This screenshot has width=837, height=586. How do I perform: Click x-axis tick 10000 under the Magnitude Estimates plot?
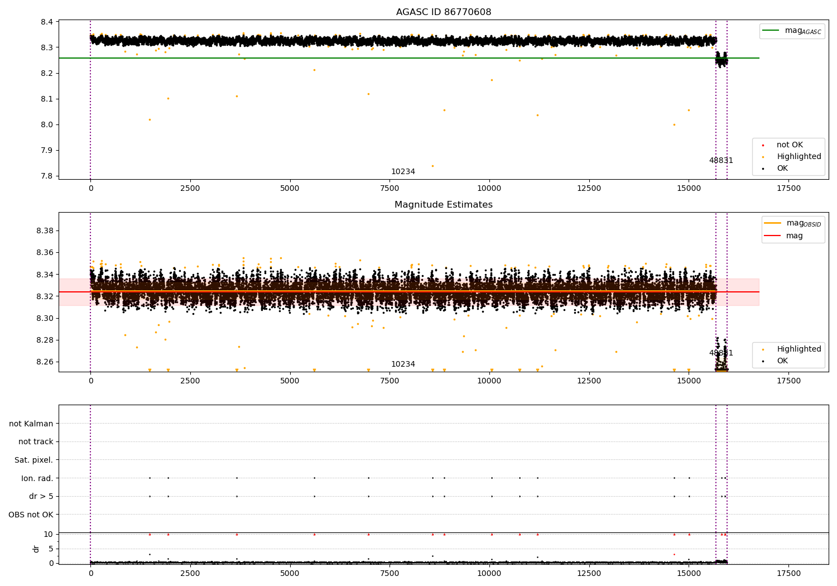pos(489,381)
